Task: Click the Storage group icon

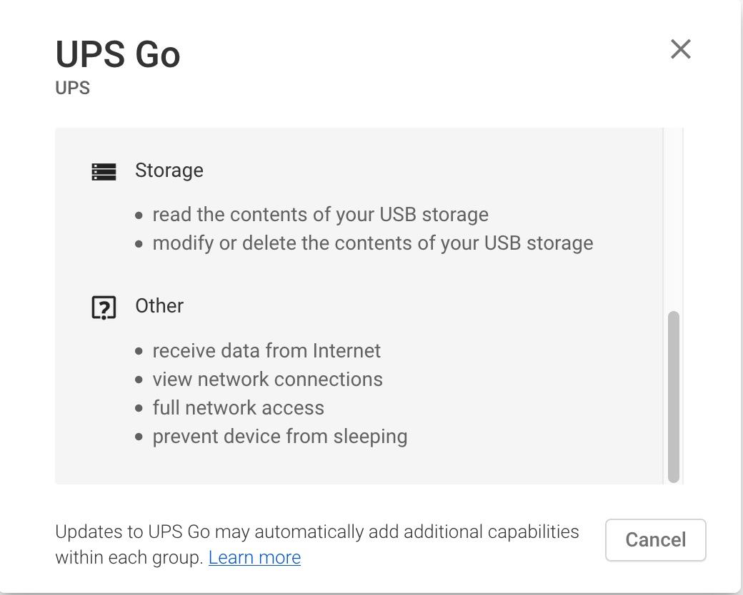Action: click(104, 172)
